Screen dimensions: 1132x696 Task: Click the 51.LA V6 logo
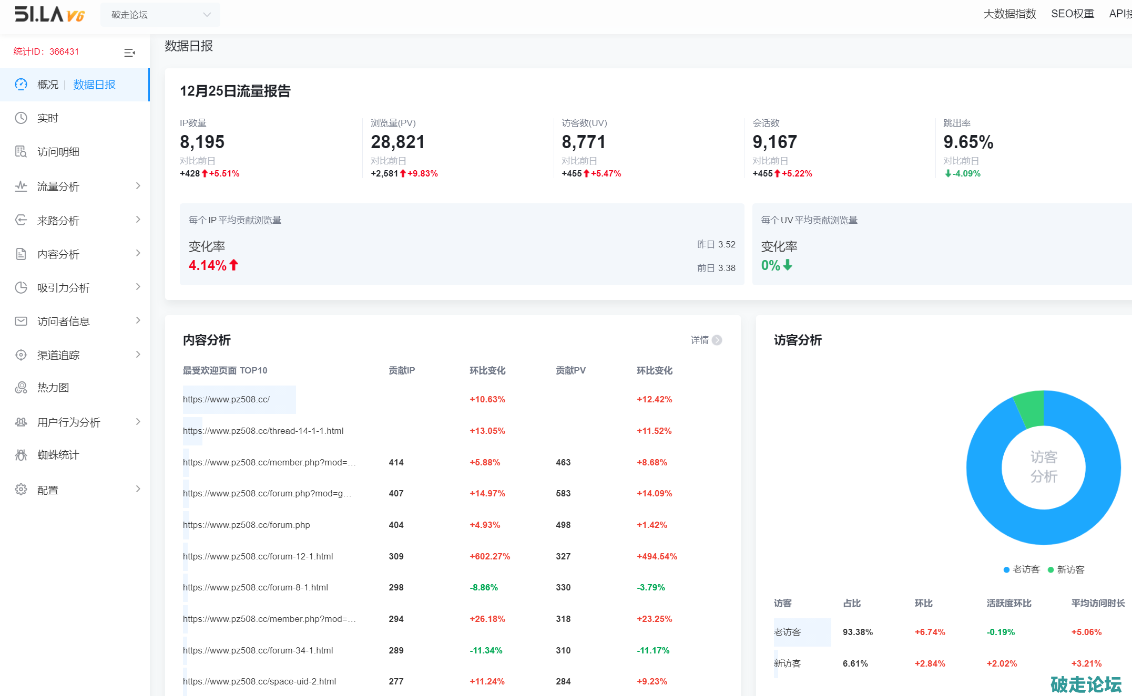[49, 14]
